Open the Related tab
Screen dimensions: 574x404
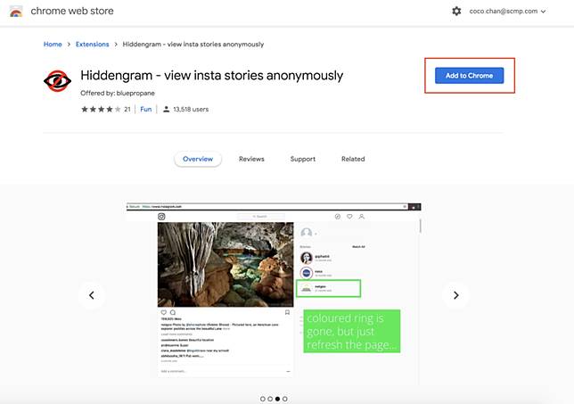pyautogui.click(x=353, y=159)
